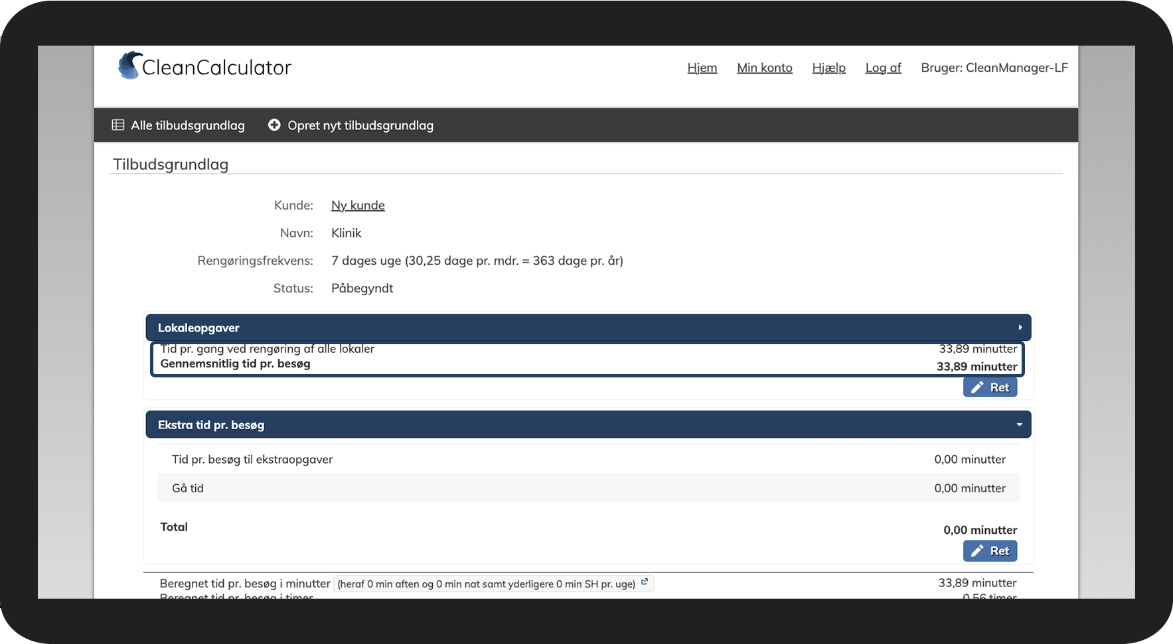The width and height of the screenshot is (1173, 644).
Task: Click the CleanCalculator brand name text
Action: coord(216,68)
